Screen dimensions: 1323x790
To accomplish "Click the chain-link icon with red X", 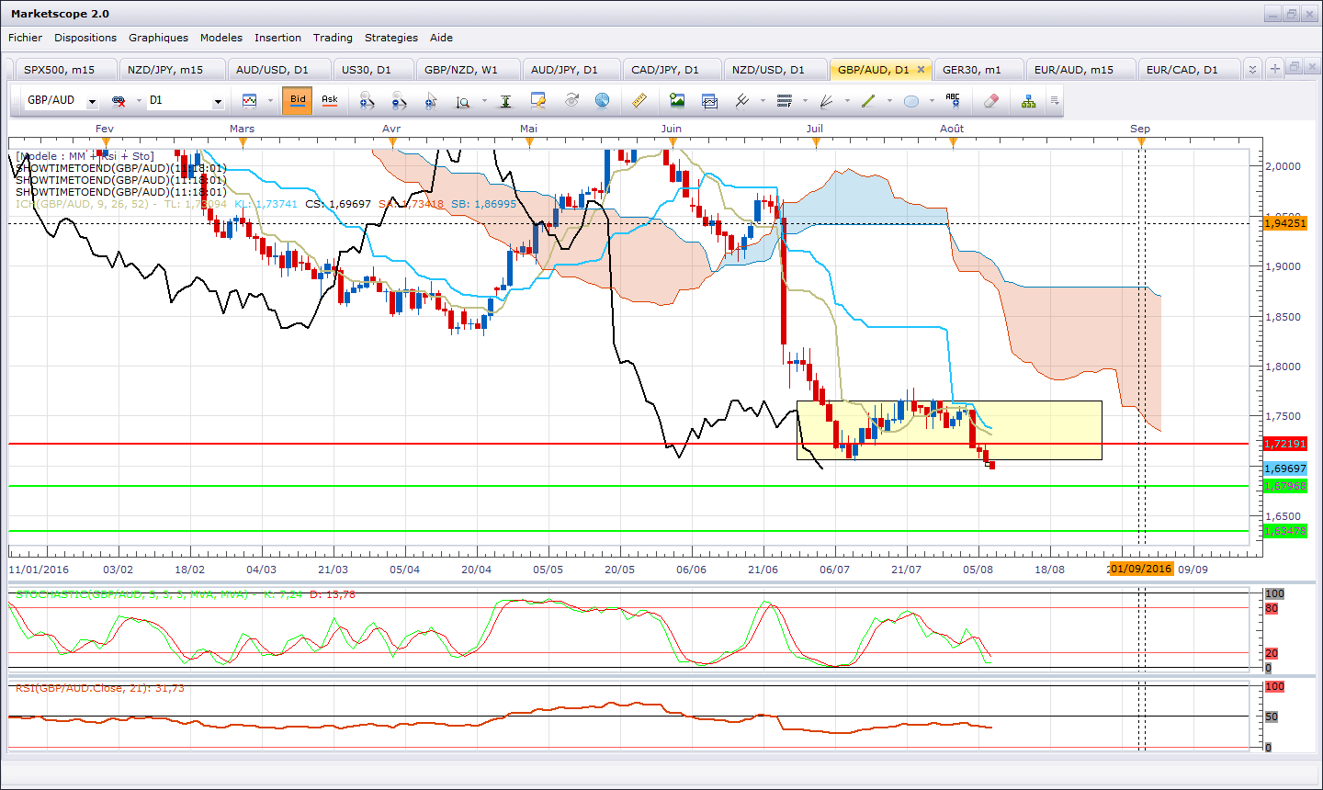I will coord(119,101).
